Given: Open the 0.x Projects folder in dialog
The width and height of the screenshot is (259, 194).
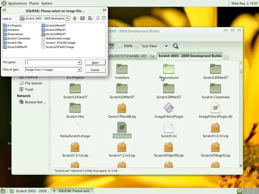Looking at the screenshot, I should [x=13, y=26].
